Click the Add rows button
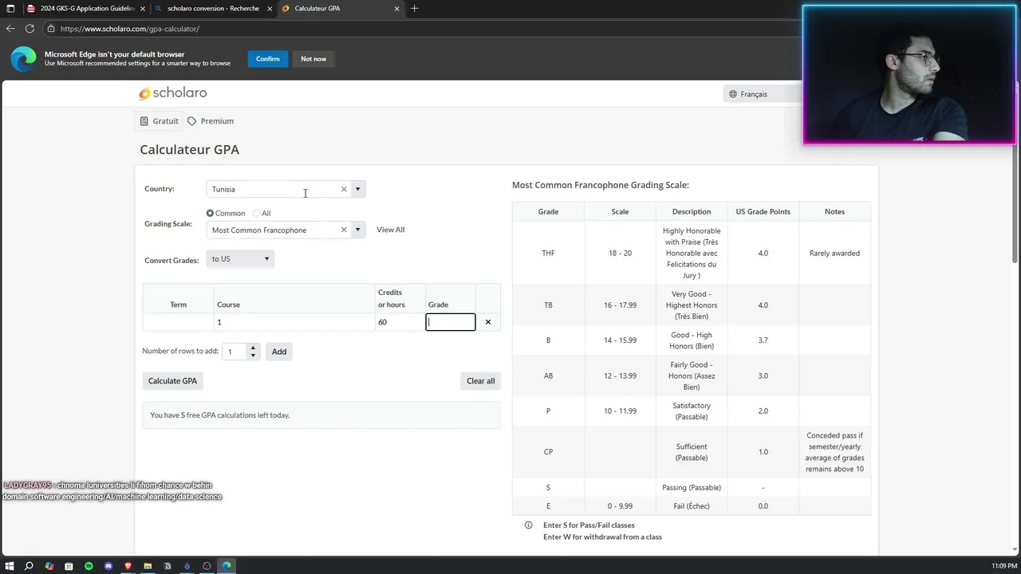The width and height of the screenshot is (1021, 574). (279, 352)
